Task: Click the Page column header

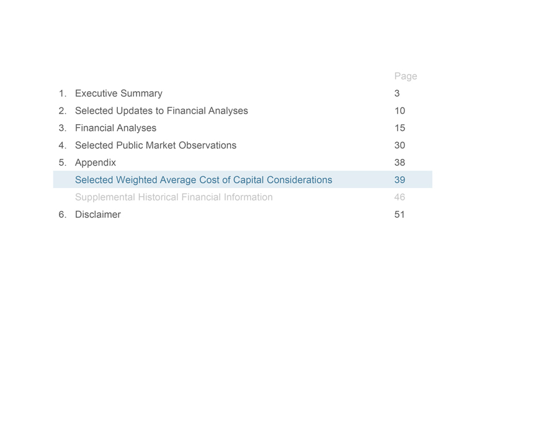Action: 405,76
